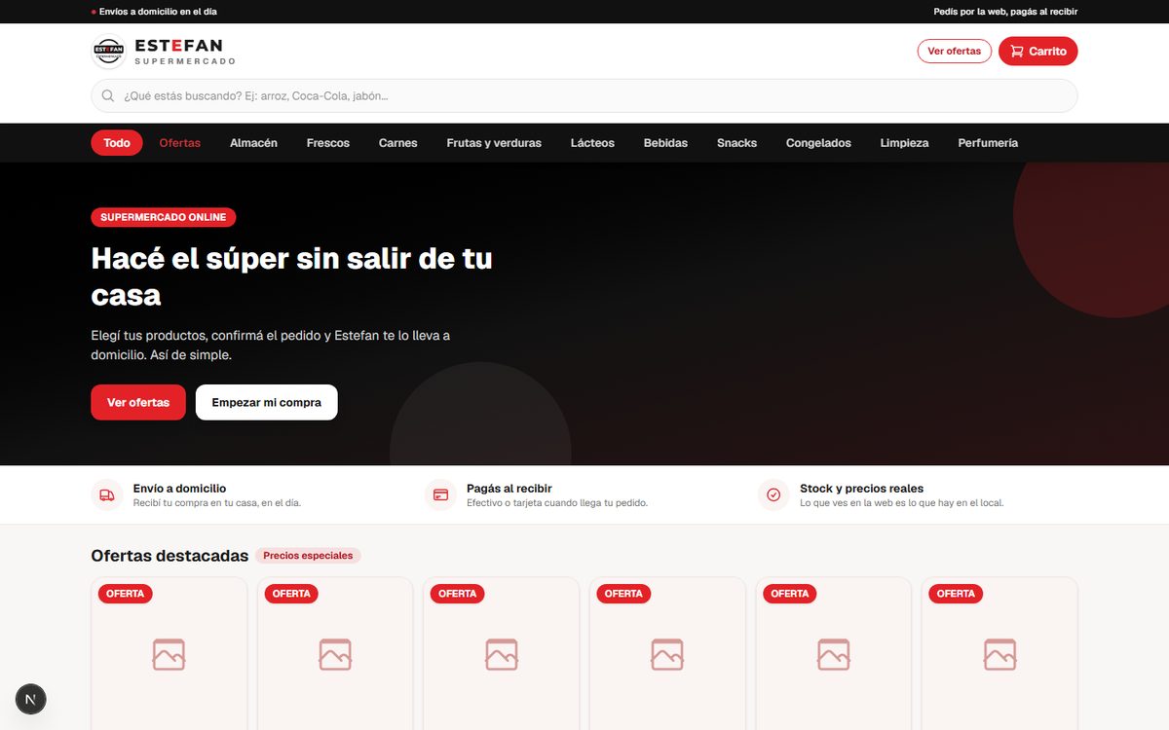Viewport: 1169px width, 730px height.
Task: Switch to the Limpieza category
Action: coord(905,143)
